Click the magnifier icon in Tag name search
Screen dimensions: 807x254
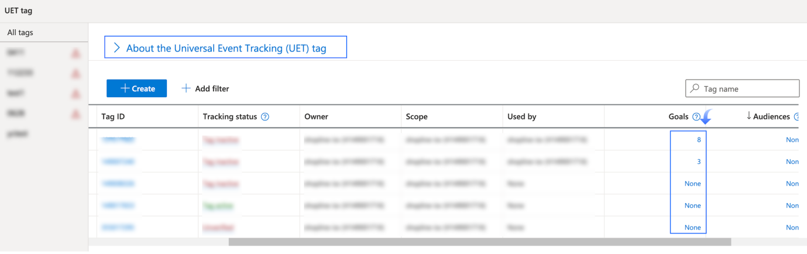coord(695,89)
